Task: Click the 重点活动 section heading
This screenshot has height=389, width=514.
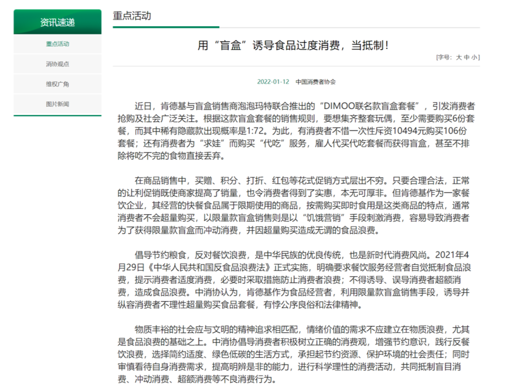Action: point(132,16)
